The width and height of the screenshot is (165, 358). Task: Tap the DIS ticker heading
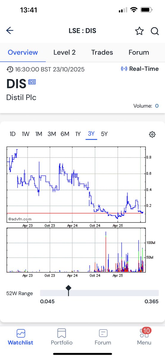(16, 84)
